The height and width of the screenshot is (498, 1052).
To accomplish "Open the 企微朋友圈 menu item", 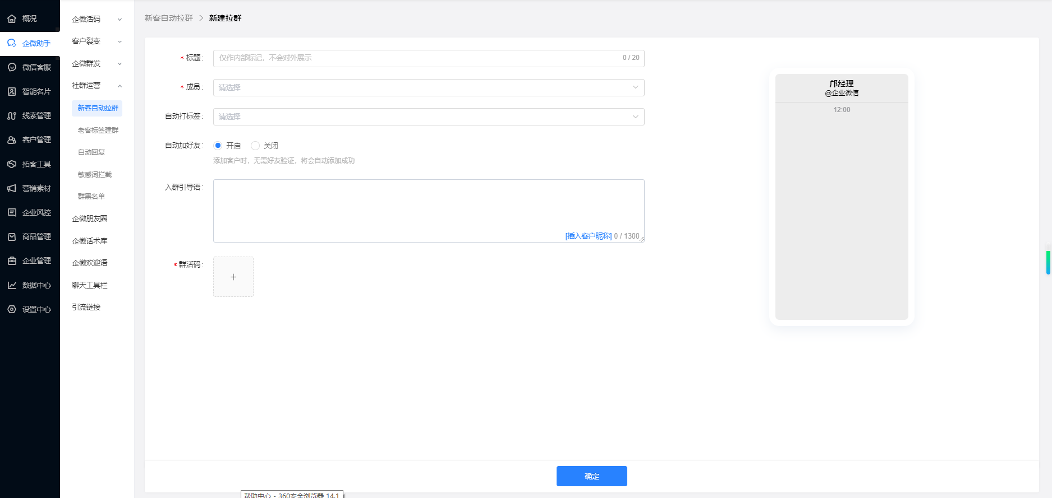I will coord(90,218).
